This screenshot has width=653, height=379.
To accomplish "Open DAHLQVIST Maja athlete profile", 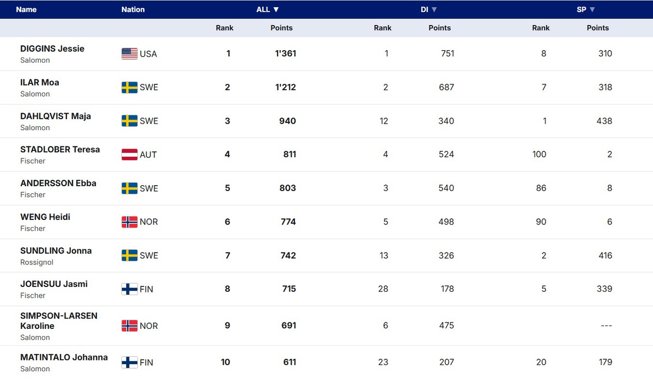I will click(56, 116).
